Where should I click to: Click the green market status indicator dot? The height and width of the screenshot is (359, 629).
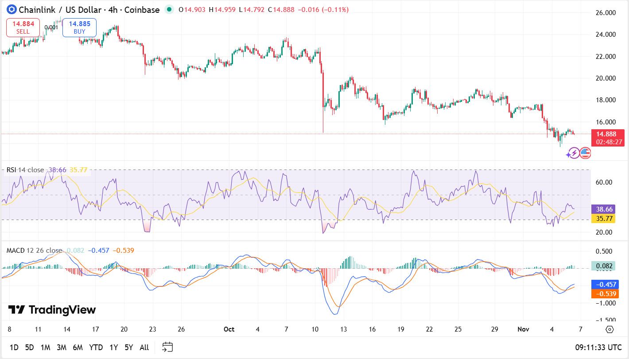click(168, 9)
